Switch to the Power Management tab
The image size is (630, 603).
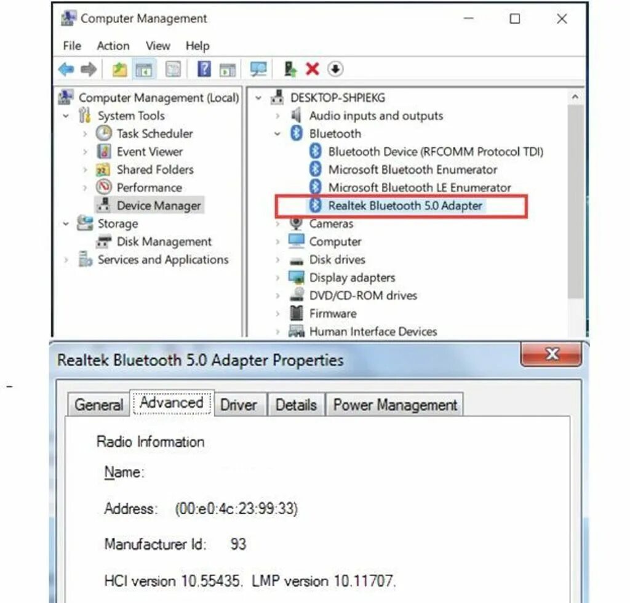(x=395, y=404)
